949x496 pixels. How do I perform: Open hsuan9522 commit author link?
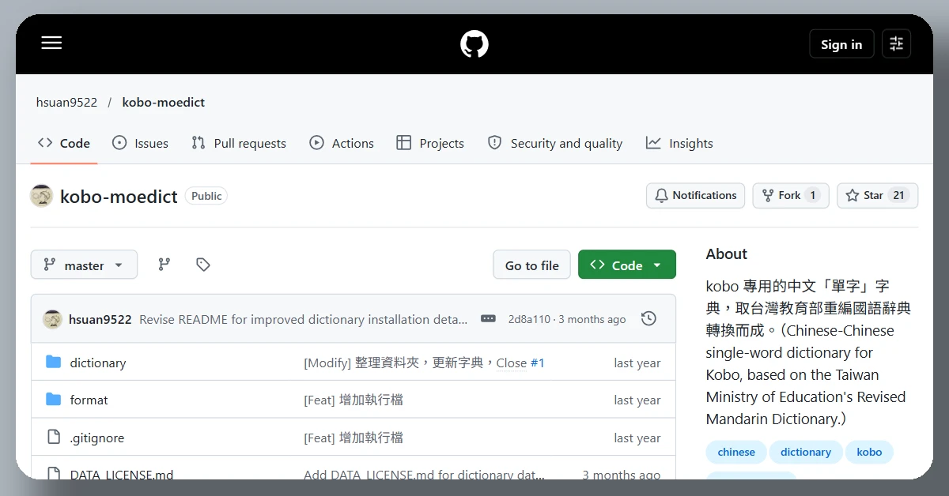click(x=100, y=320)
